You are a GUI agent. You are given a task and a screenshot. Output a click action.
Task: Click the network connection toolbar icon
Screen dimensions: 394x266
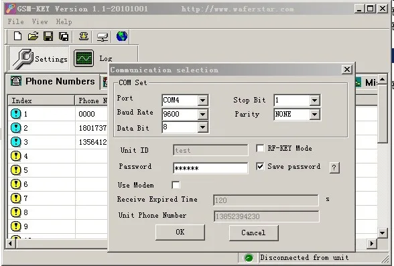103,37
